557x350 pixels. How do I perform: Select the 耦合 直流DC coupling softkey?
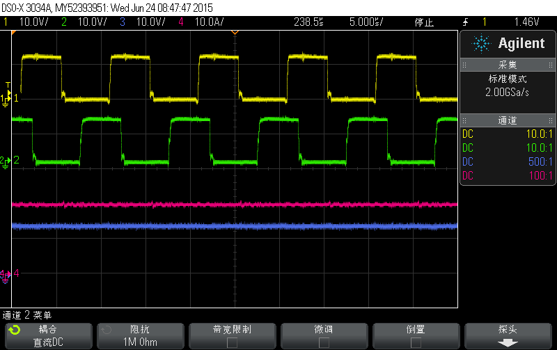tap(48, 336)
